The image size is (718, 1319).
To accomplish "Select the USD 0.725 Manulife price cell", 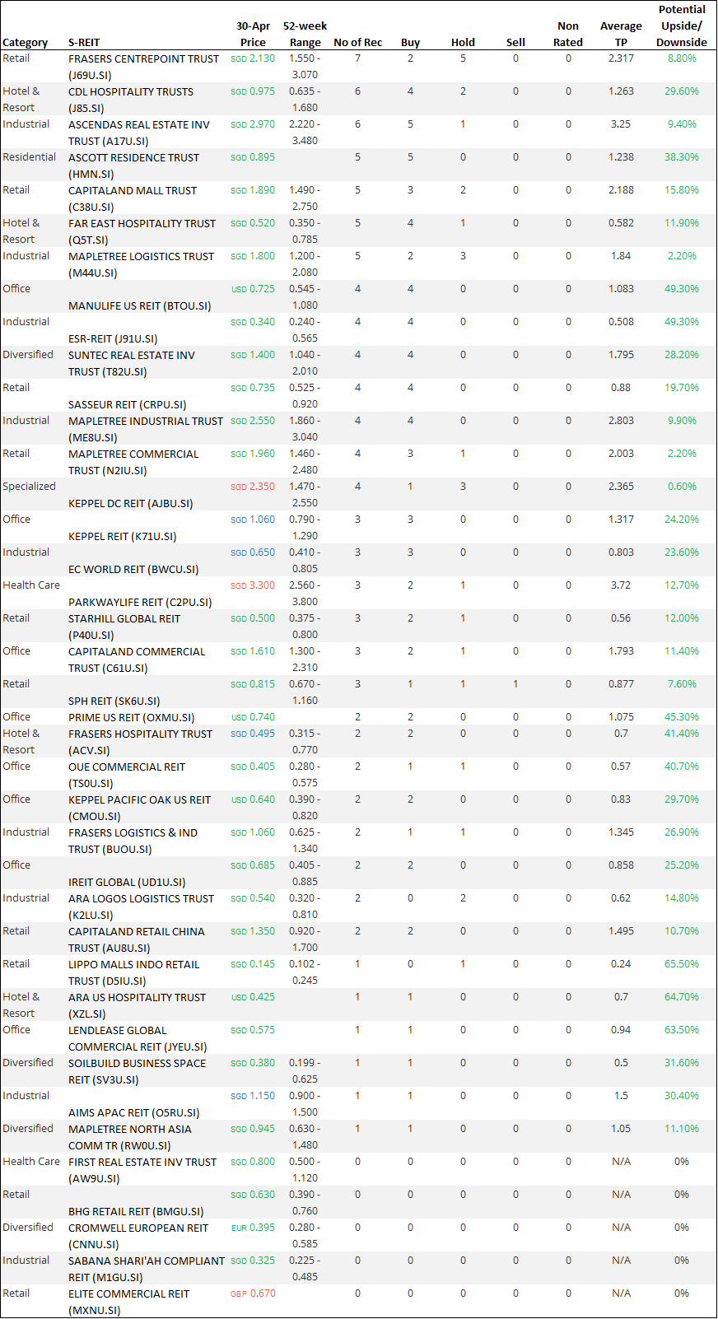I will (x=253, y=289).
